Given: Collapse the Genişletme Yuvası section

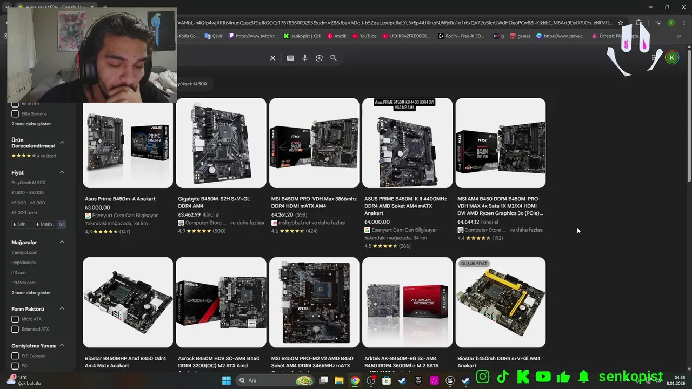Looking at the screenshot, I should pyautogui.click(x=62, y=345).
